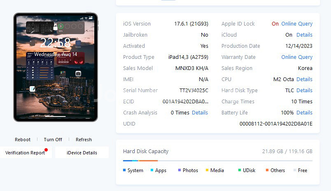Click the Jailbroken value No
The height and width of the screenshot is (191, 331).
click(x=204, y=35)
